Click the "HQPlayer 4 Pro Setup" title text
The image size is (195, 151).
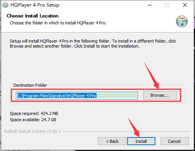[35, 5]
